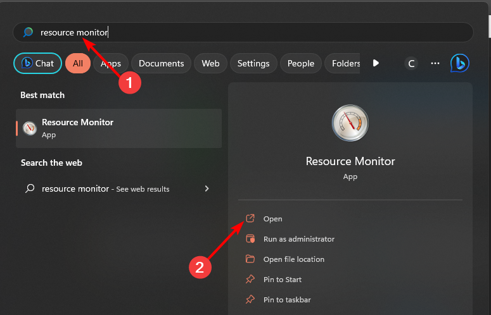491x315 pixels.
Task: Open web results for "resource monitor"
Action: tap(118, 188)
